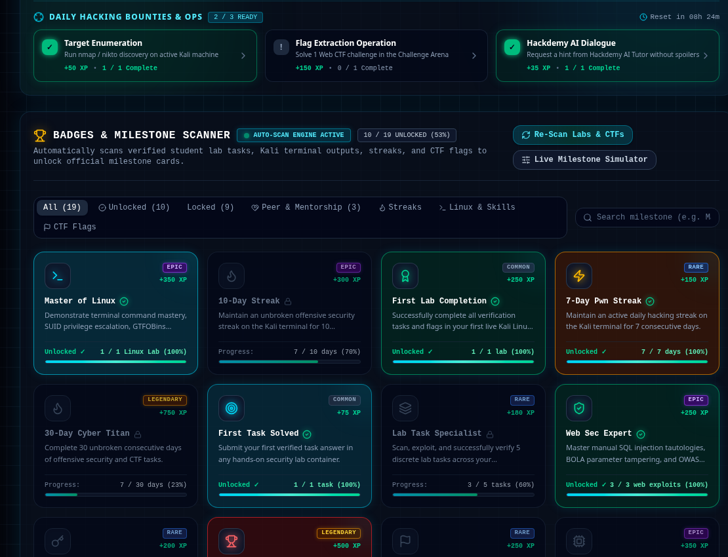
Task: Click the "+750 XP" reward on Cyber Titan
Action: (x=172, y=413)
